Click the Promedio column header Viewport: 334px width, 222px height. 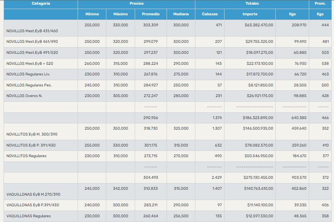coord(150,14)
